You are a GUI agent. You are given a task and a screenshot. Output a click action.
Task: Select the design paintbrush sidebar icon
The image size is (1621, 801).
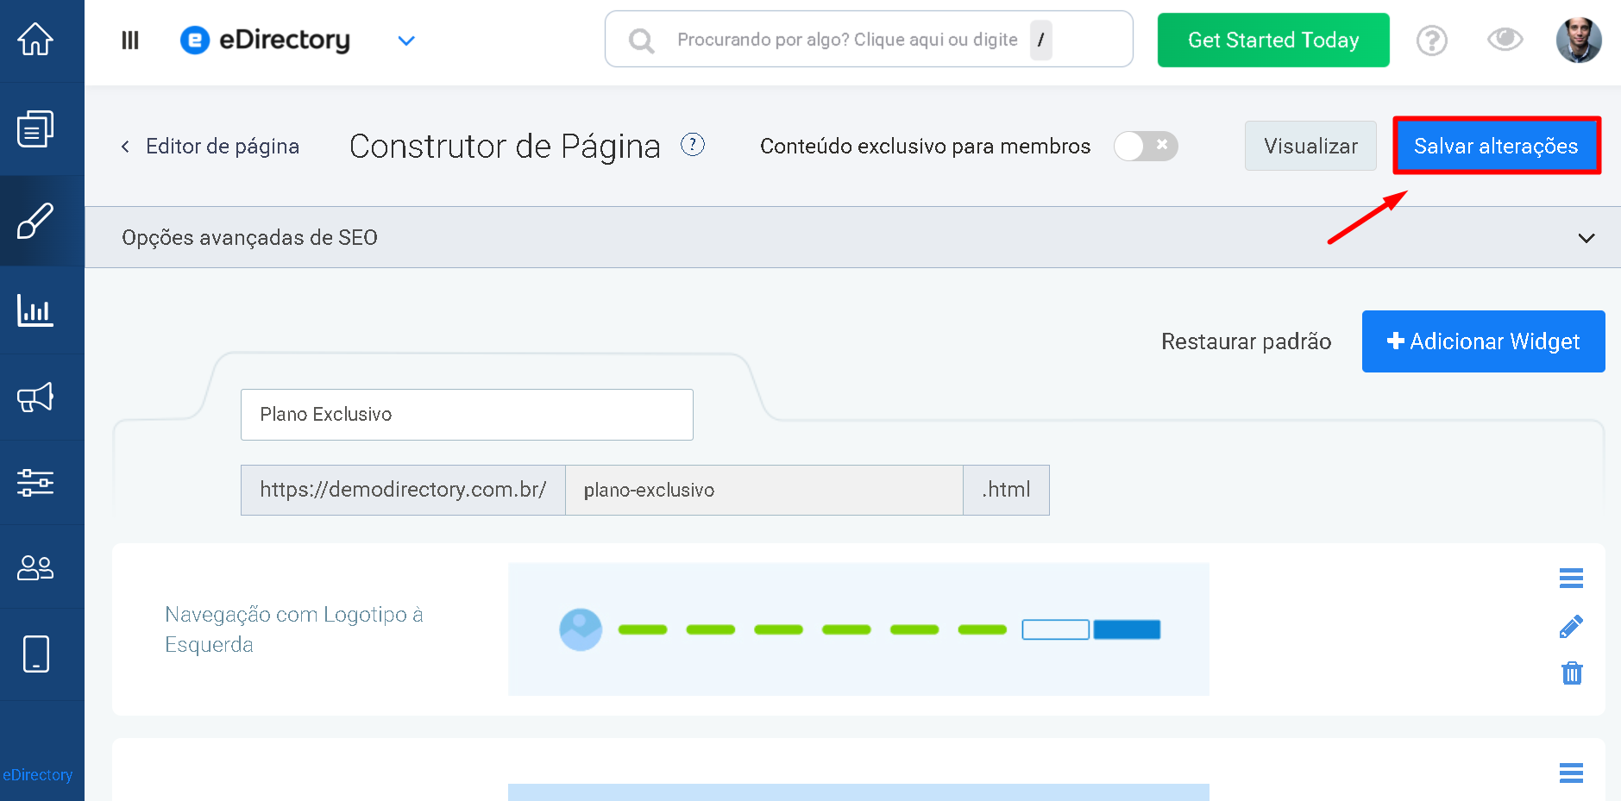click(x=35, y=221)
